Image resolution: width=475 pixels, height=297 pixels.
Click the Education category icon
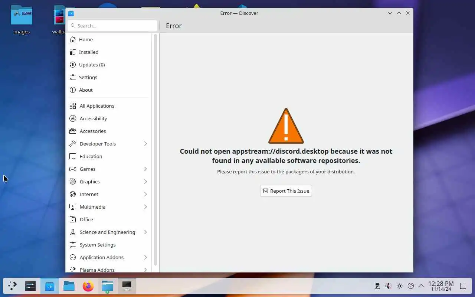click(73, 156)
